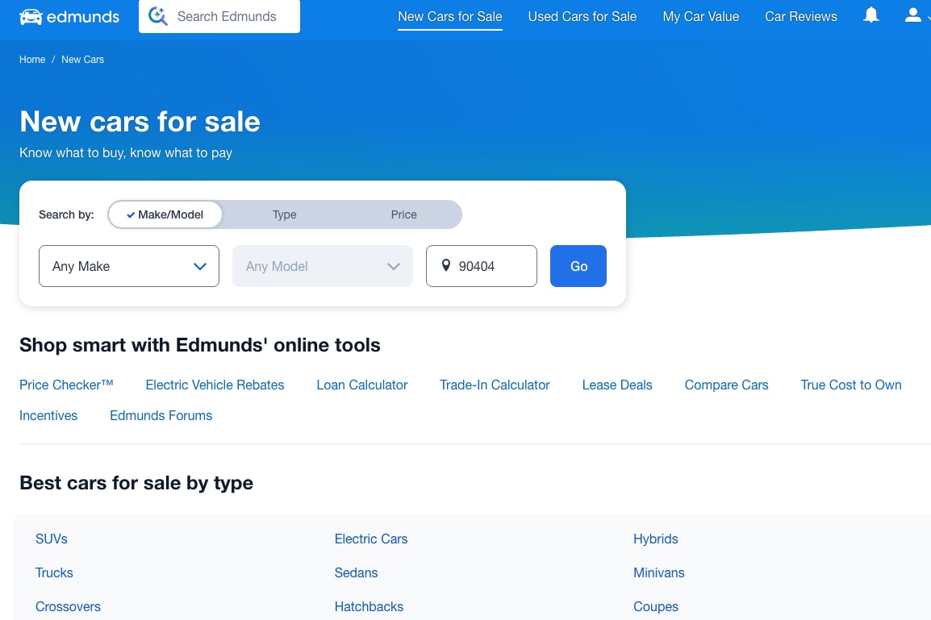Image resolution: width=931 pixels, height=620 pixels.
Task: Switch search mode to Price
Action: (x=403, y=214)
